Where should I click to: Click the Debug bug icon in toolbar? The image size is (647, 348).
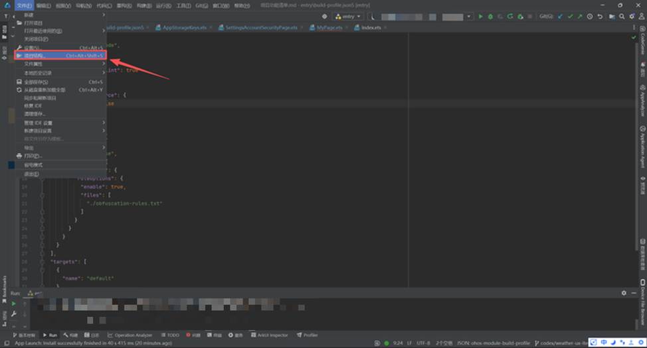pyautogui.click(x=490, y=16)
